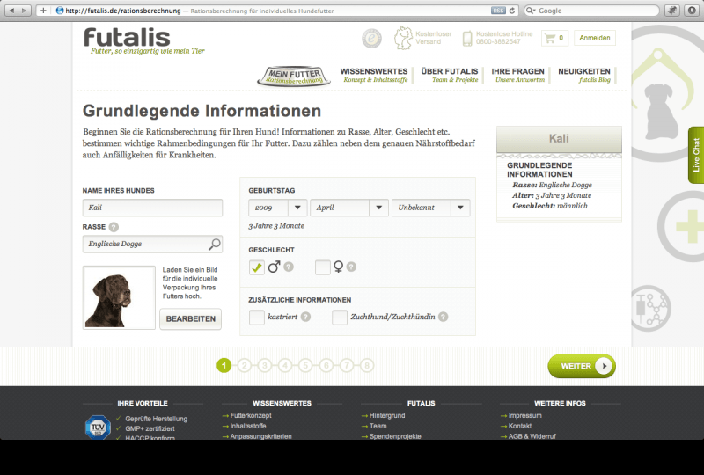Click the Rasse field showing Englische Dogge

click(152, 244)
